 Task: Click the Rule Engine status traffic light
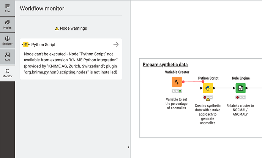tap(240, 97)
